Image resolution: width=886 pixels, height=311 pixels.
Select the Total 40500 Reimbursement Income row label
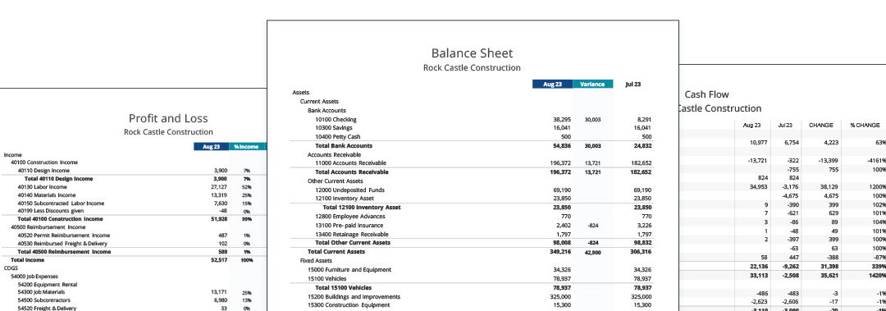click(65, 252)
